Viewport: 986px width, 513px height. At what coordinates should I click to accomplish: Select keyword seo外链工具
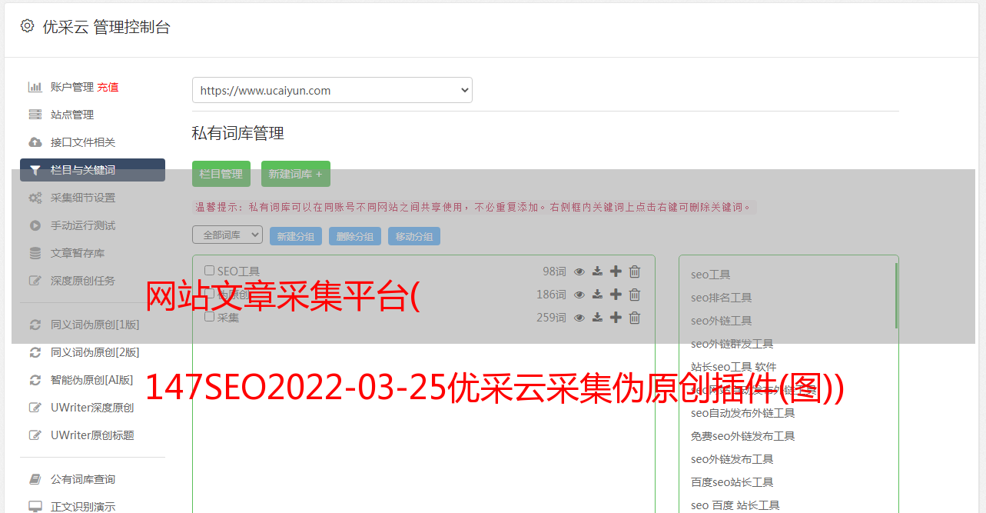tap(722, 321)
